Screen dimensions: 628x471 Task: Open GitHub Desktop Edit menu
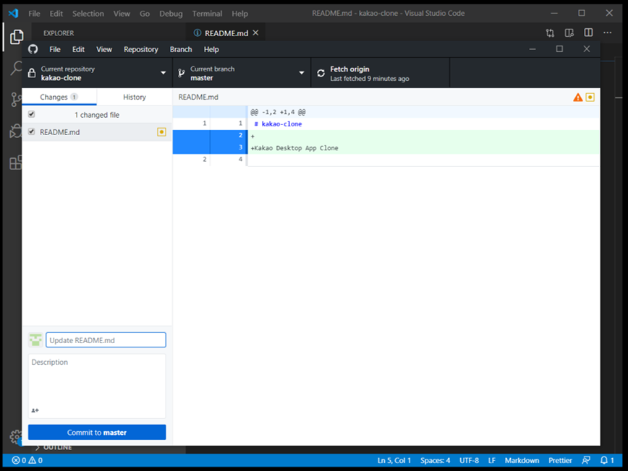[78, 49]
